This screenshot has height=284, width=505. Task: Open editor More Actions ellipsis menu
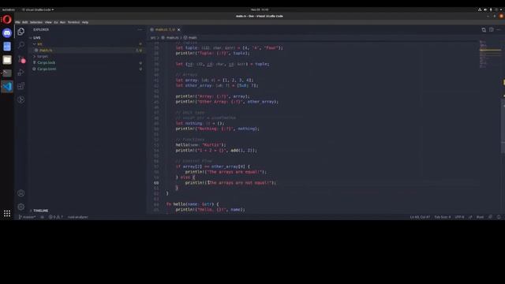[499, 30]
